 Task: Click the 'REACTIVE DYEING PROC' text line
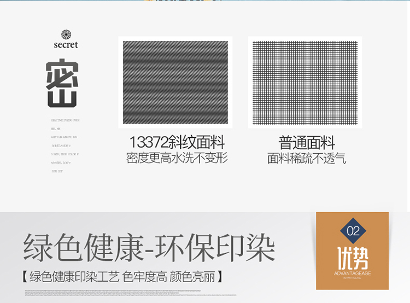[65, 120]
